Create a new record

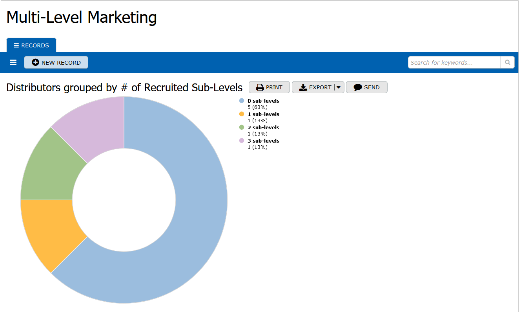[56, 62]
